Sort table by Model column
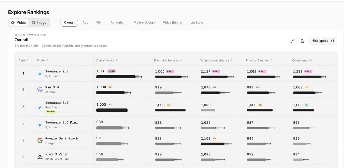Viewport: 344px width, 168px height. pyautogui.click(x=42, y=60)
